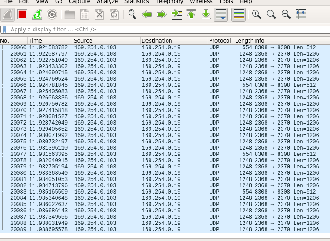This screenshot has width=330, height=241.
Task: Sort by the Protocol column header
Action: [x=221, y=40]
